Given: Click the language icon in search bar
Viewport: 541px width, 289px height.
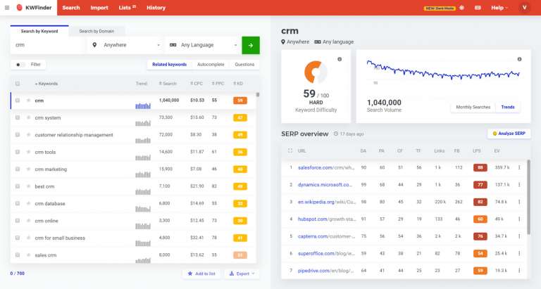Looking at the screenshot, I should click(x=173, y=45).
